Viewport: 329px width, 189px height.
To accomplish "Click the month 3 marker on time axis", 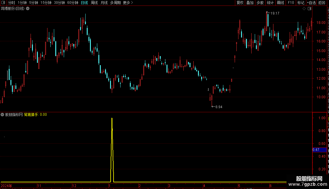I will coord(169,186).
